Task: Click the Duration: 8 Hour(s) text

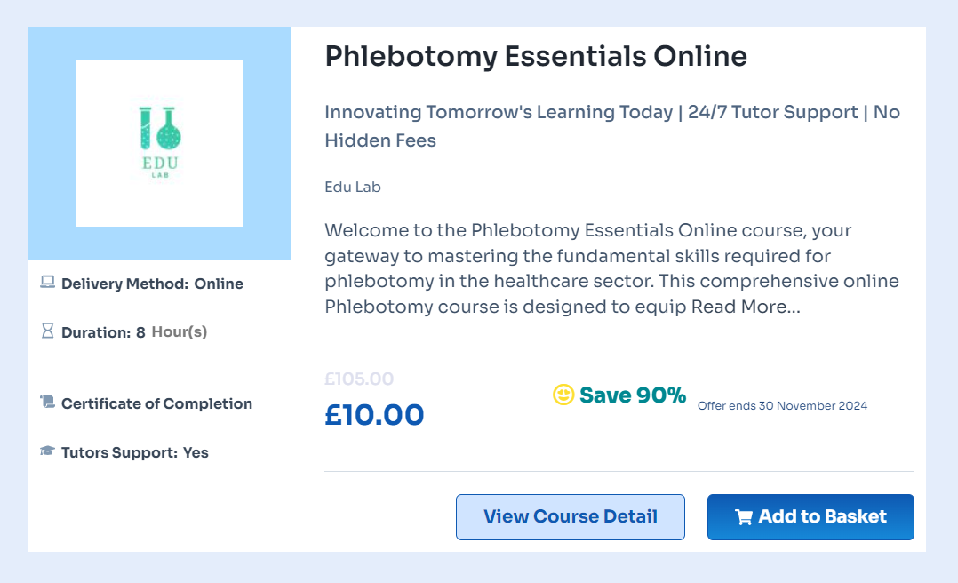Action: (x=133, y=332)
